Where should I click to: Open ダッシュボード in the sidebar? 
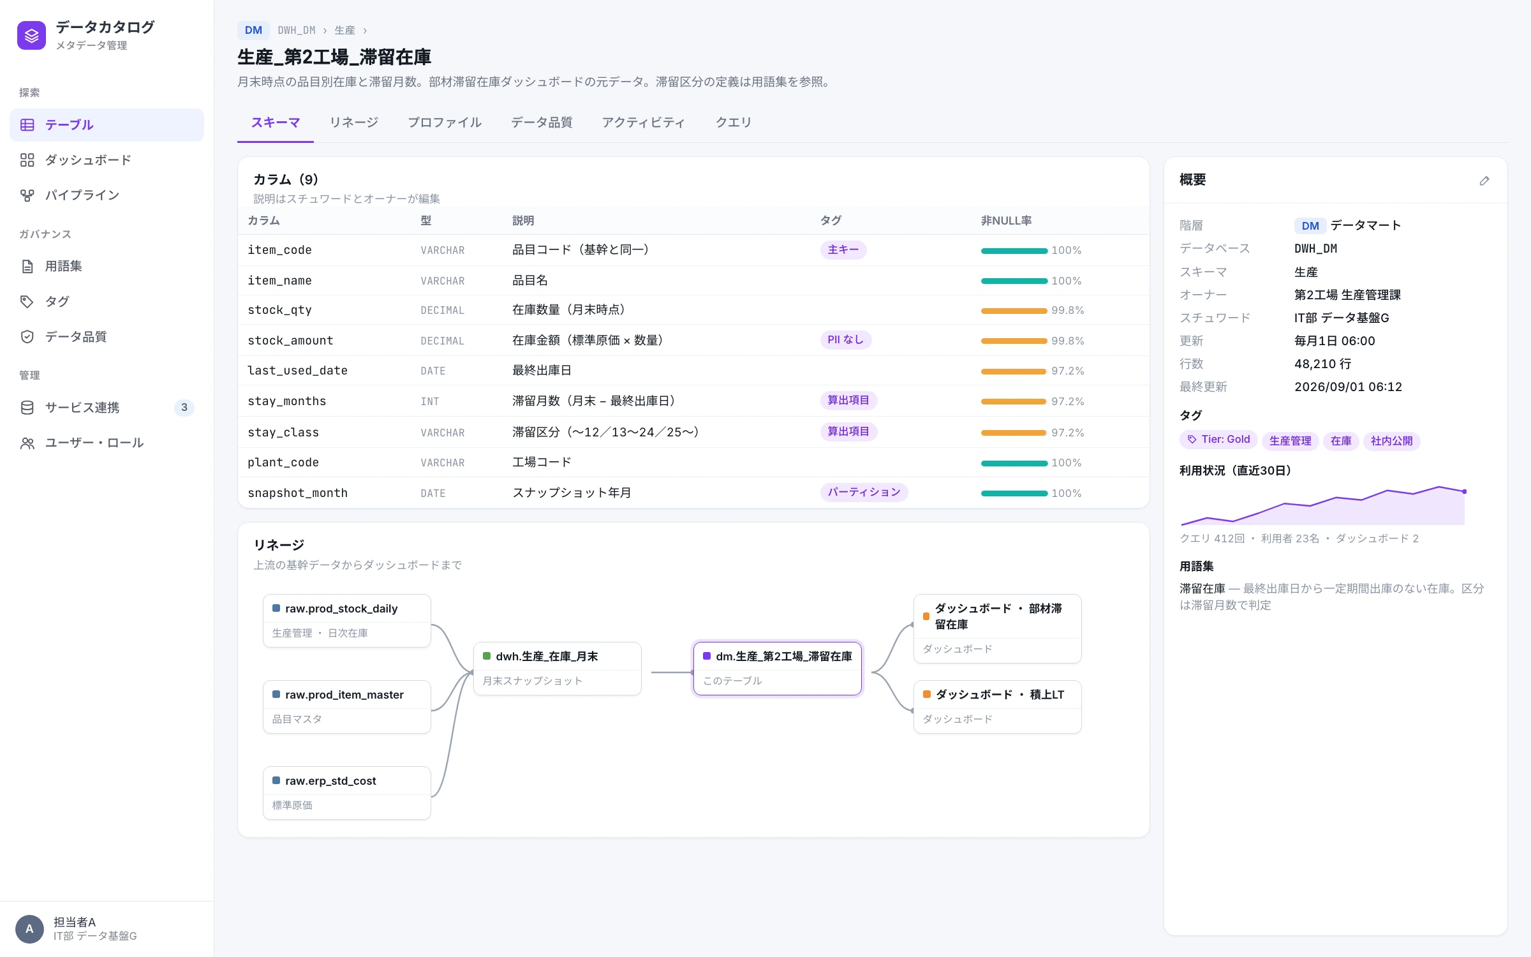pyautogui.click(x=107, y=160)
